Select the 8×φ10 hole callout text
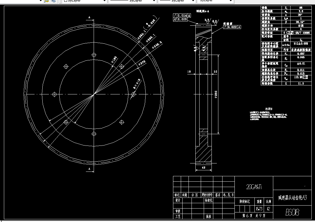315x222 pixels. click(x=137, y=84)
